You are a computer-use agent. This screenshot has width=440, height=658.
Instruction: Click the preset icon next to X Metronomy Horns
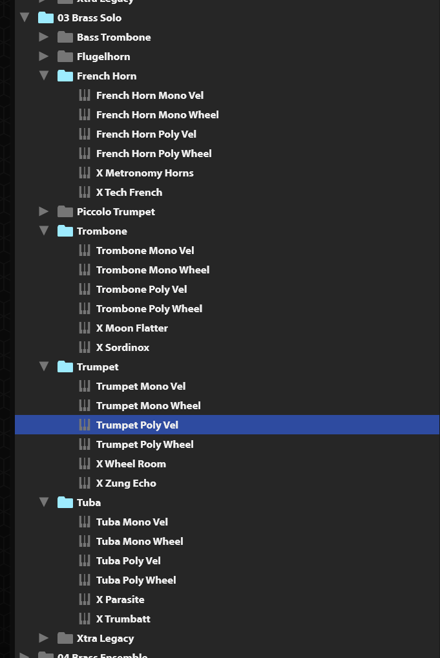(85, 173)
